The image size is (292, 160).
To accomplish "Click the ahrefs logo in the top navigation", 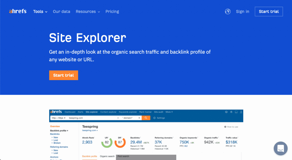I will [18, 11].
